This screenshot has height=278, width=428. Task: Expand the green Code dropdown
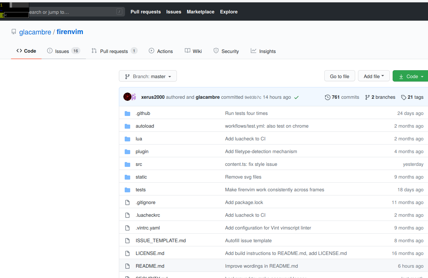pos(411,76)
